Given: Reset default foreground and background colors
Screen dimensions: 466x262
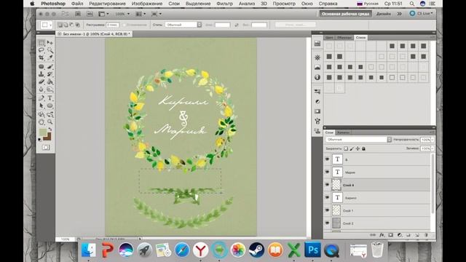Looking at the screenshot, I should point(40,139).
